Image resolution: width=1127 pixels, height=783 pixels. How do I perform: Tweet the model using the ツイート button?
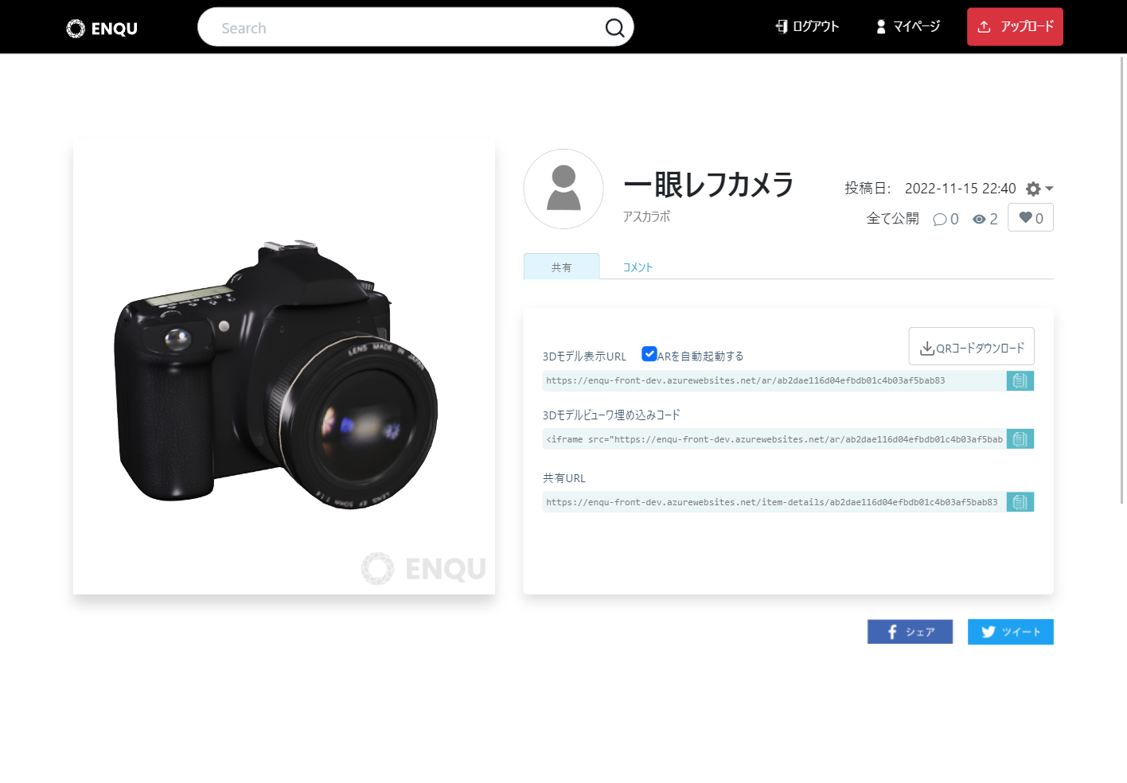pos(1010,631)
